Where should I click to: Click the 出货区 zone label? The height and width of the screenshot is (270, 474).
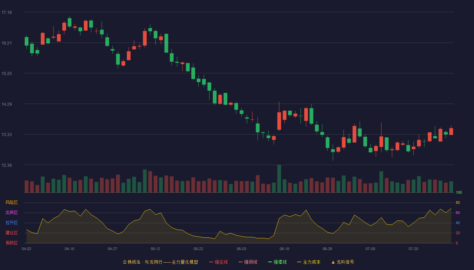12,213
